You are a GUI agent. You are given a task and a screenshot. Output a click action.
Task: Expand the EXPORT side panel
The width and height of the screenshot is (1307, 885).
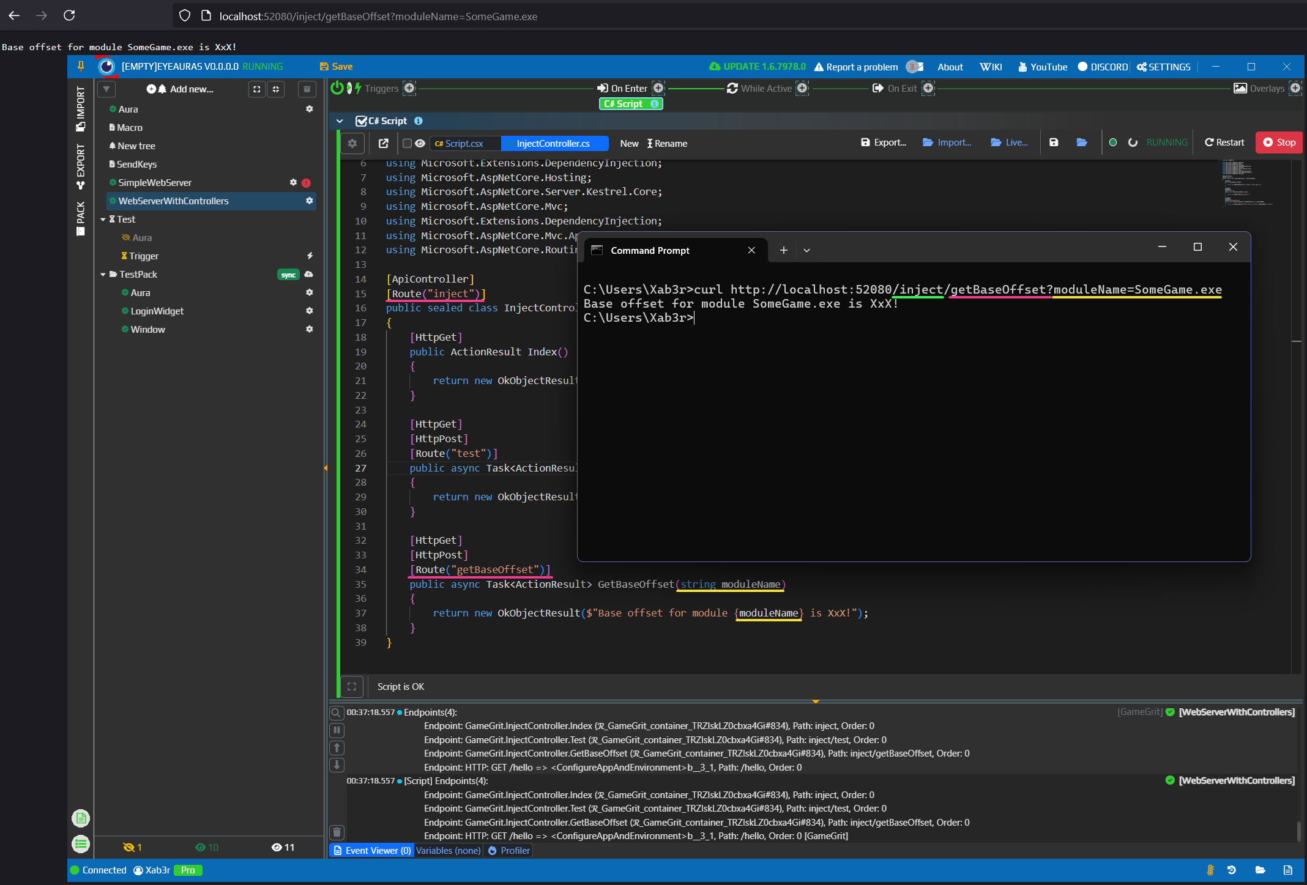pos(80,166)
